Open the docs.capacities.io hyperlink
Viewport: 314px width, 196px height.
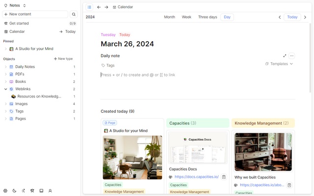[x=196, y=177]
